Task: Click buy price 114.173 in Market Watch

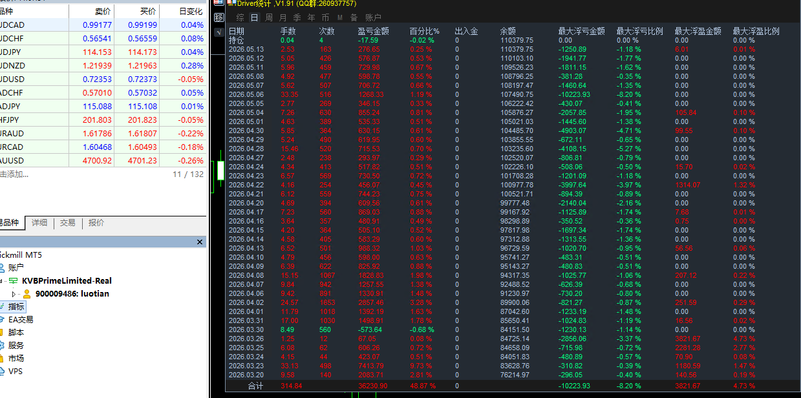Action: click(142, 52)
